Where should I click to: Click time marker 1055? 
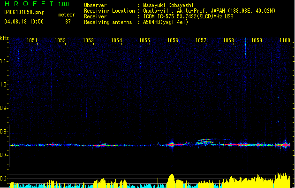click(144, 40)
